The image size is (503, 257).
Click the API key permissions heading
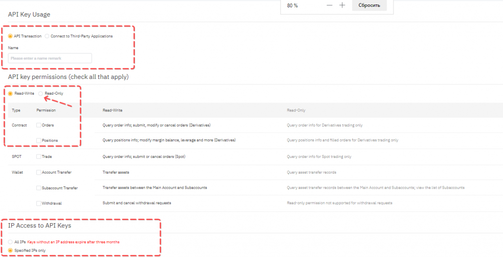(x=68, y=77)
